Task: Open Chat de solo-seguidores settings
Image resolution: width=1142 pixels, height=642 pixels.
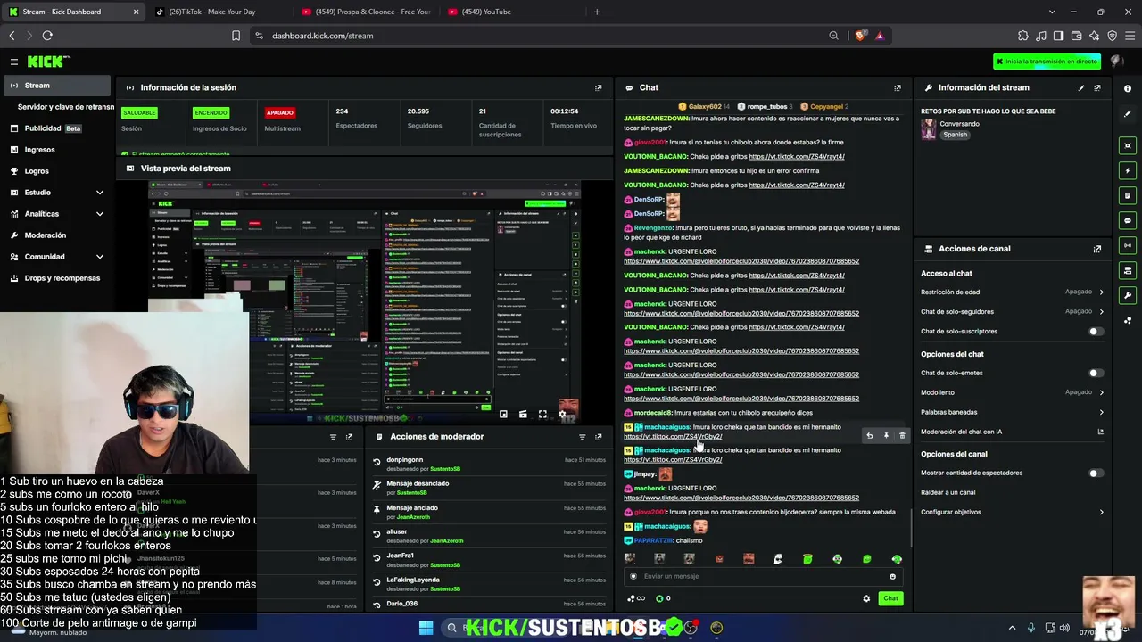Action: click(1013, 311)
